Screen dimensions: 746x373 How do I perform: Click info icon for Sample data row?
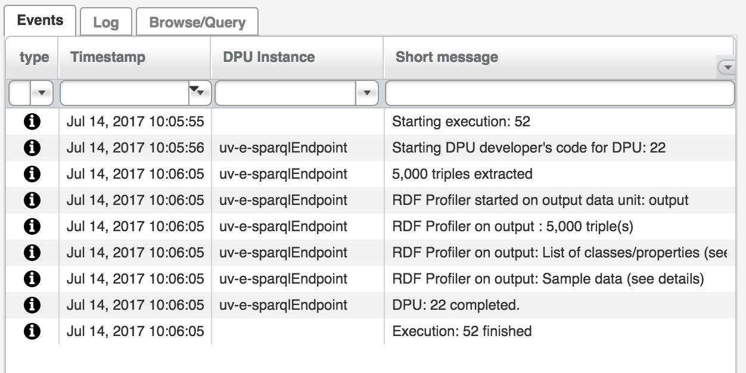tap(32, 279)
